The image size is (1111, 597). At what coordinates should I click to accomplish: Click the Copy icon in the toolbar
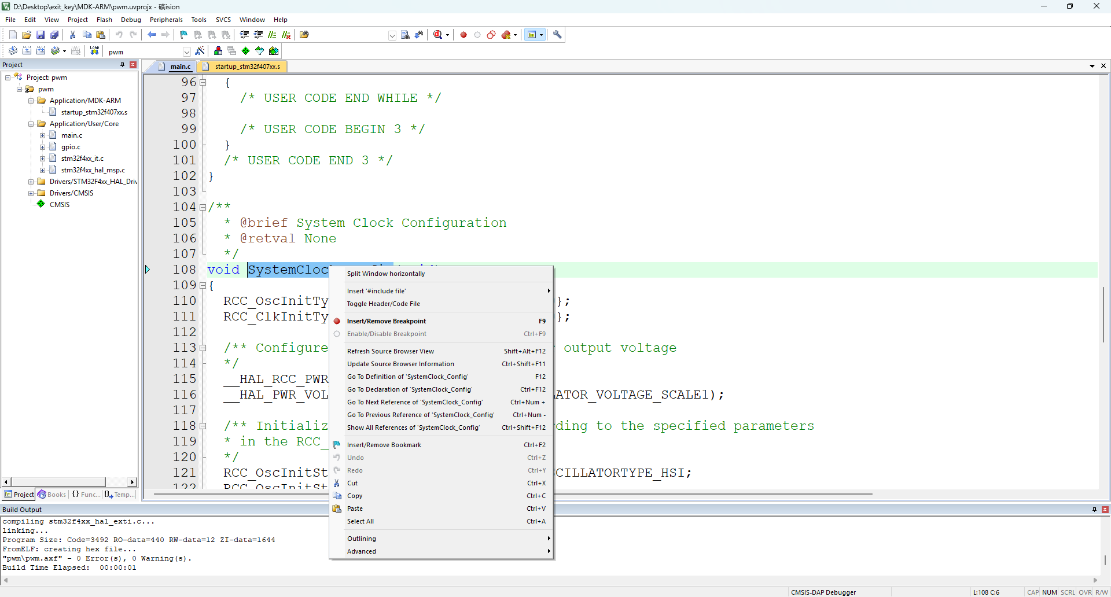pos(87,35)
